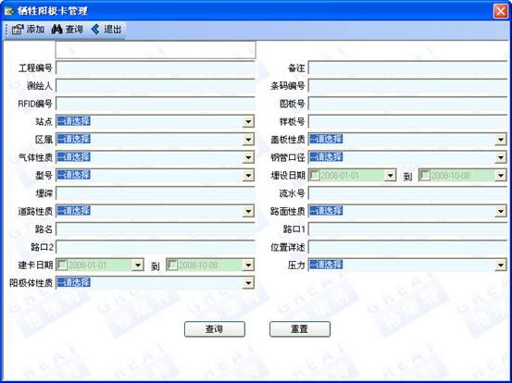Open the 道路性质 dropdown
Viewport: 512px width, 383px height.
click(248, 211)
